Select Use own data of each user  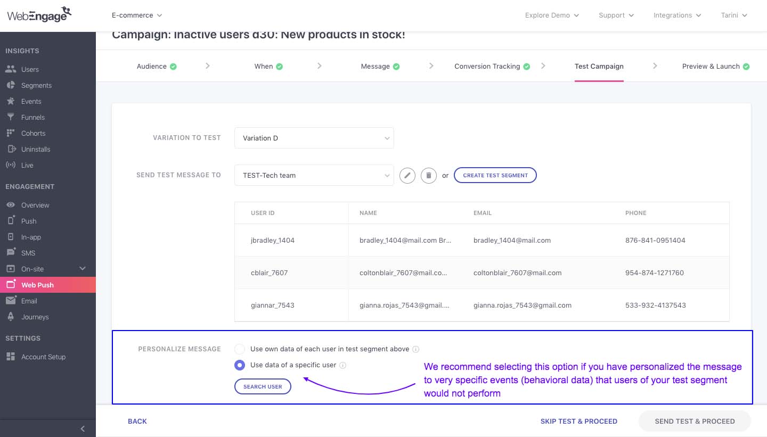[240, 349]
